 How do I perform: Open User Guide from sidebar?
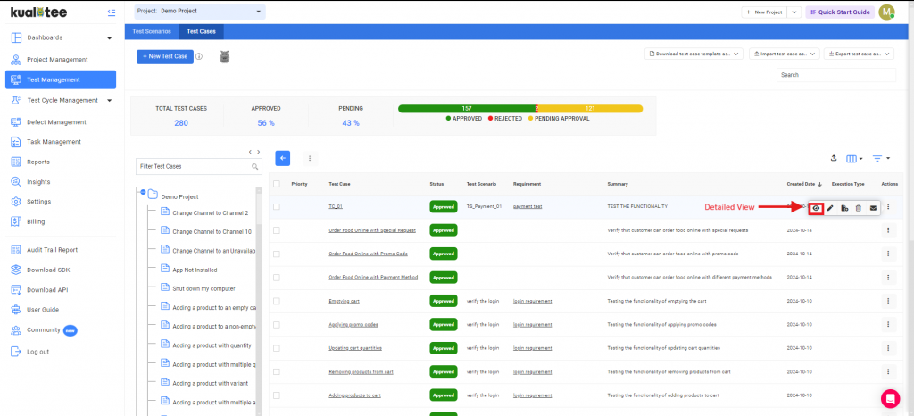[43, 310]
